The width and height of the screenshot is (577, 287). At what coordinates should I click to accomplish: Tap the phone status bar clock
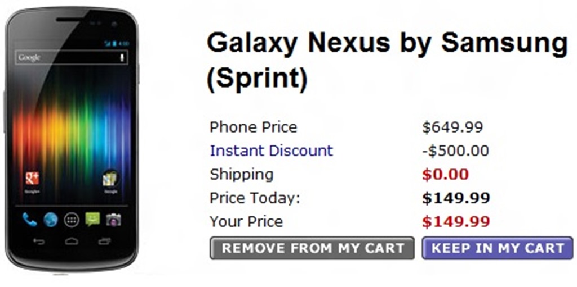124,43
